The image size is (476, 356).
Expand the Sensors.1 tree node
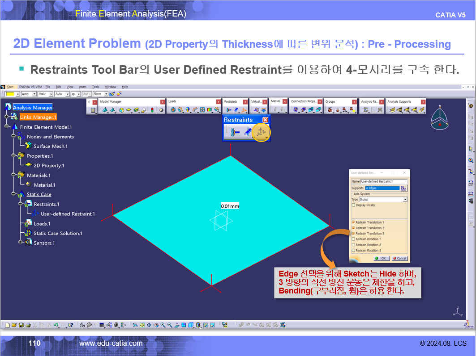tap(21, 243)
